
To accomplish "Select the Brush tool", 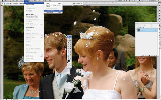I will 70,45.
